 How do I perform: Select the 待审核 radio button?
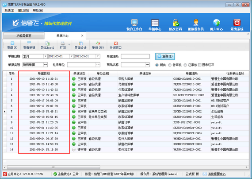tap(170, 65)
